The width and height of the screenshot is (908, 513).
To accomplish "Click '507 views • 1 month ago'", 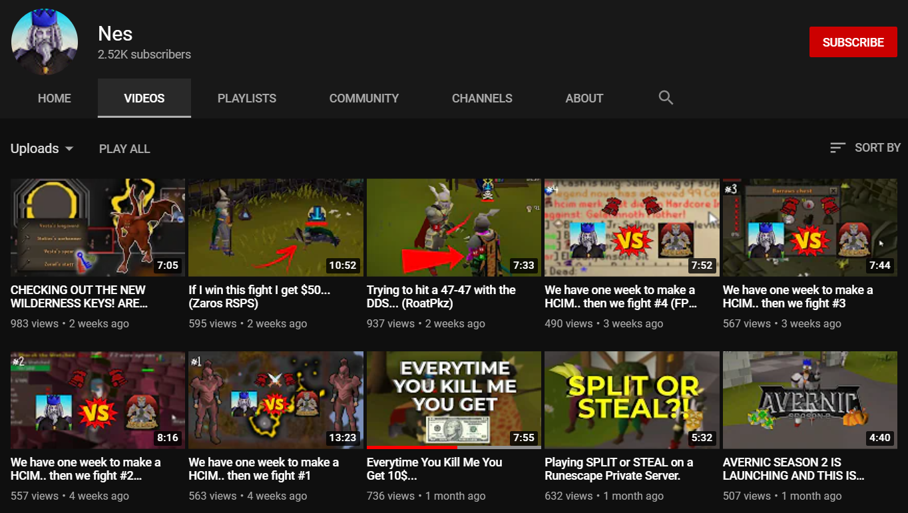I will (782, 496).
